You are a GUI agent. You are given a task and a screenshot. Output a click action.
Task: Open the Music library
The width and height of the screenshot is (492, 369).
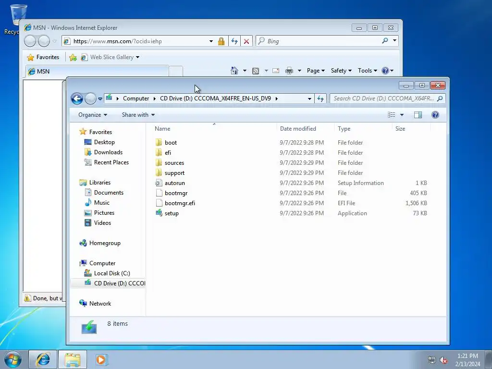click(102, 202)
